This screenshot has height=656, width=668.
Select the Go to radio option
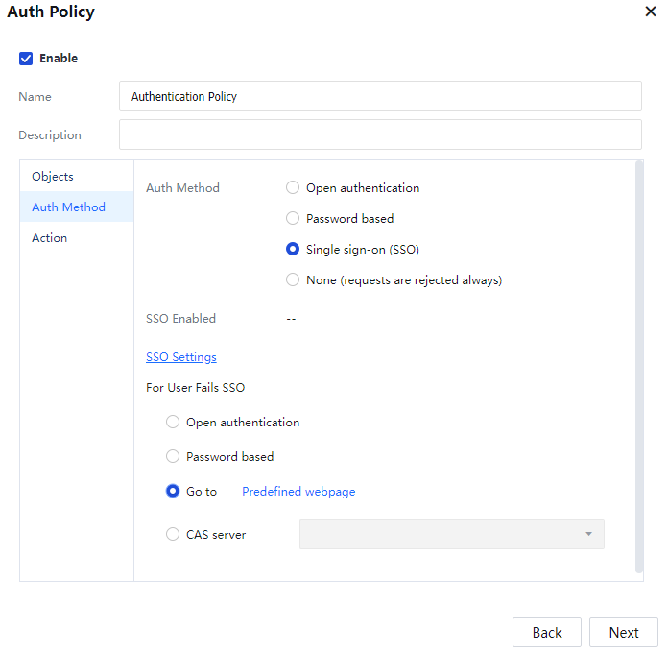(173, 492)
